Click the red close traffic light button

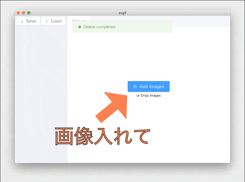(x=19, y=13)
